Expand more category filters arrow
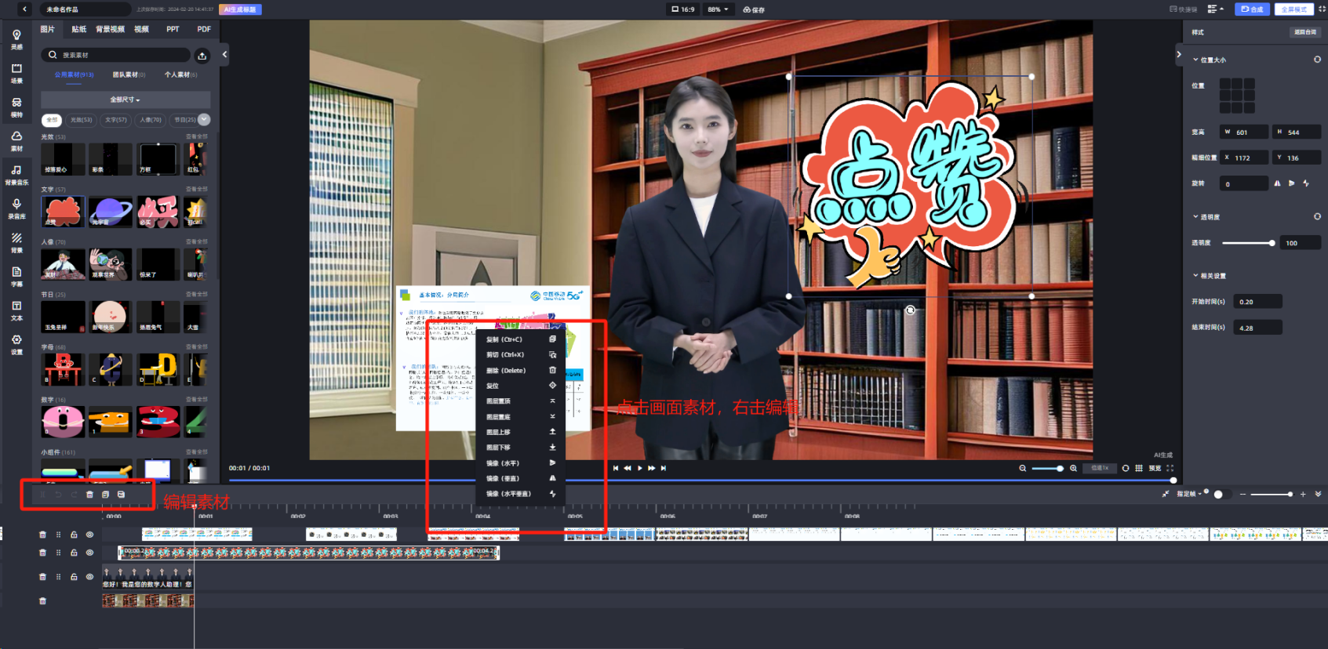Viewport: 1328px width, 649px height. pos(204,119)
